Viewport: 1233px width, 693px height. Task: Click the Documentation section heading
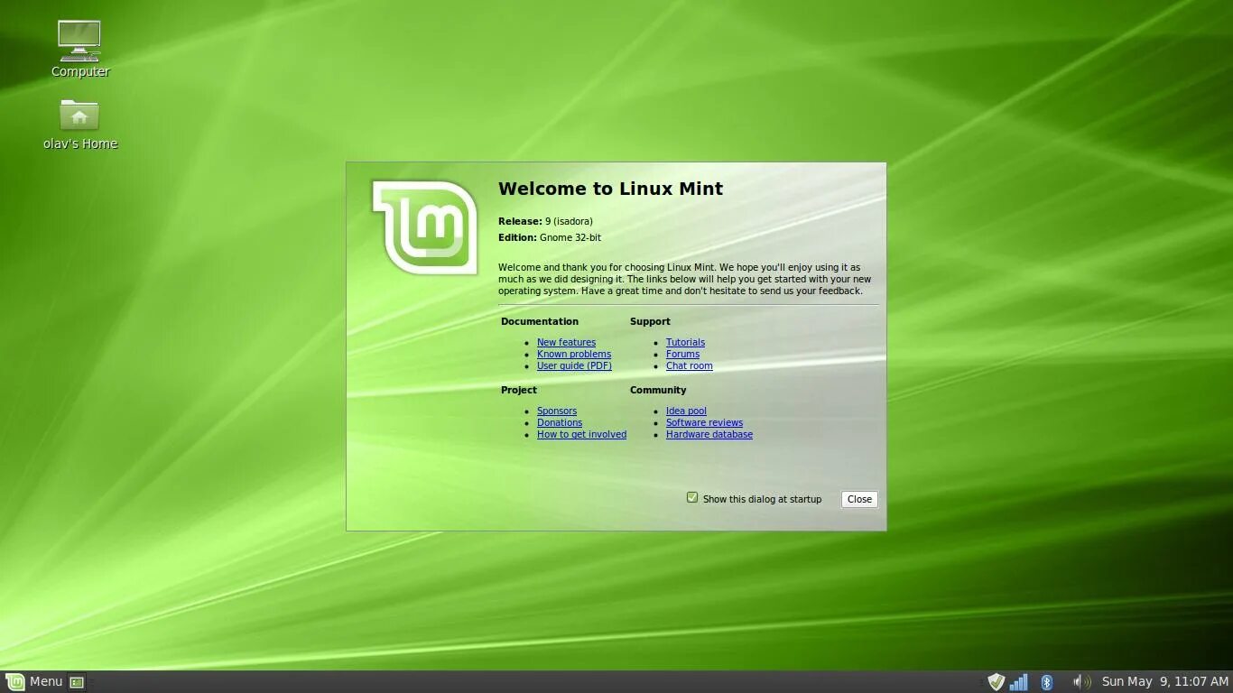(540, 321)
